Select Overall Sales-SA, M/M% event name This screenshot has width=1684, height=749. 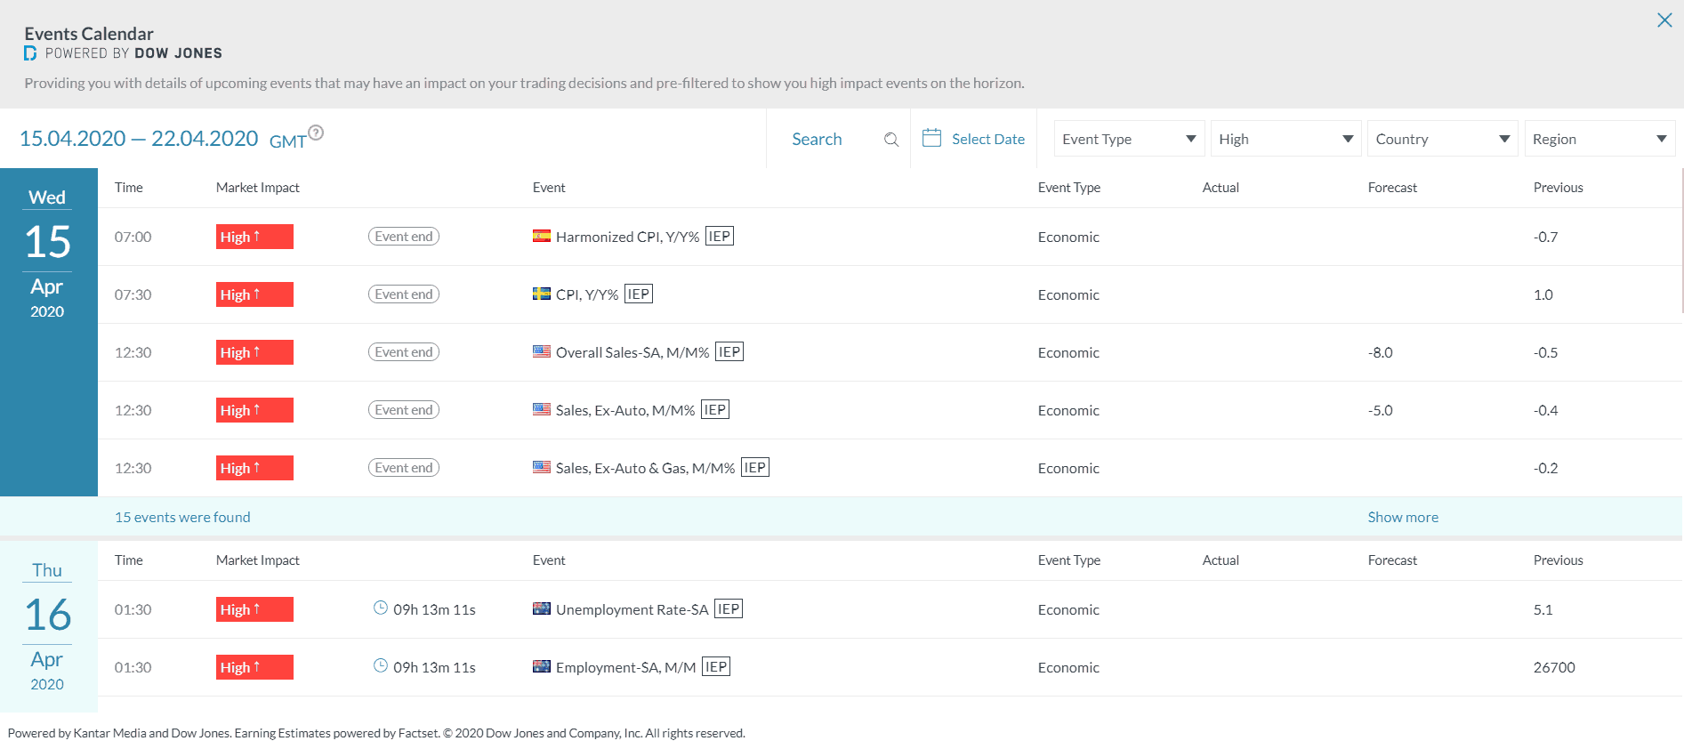point(633,352)
